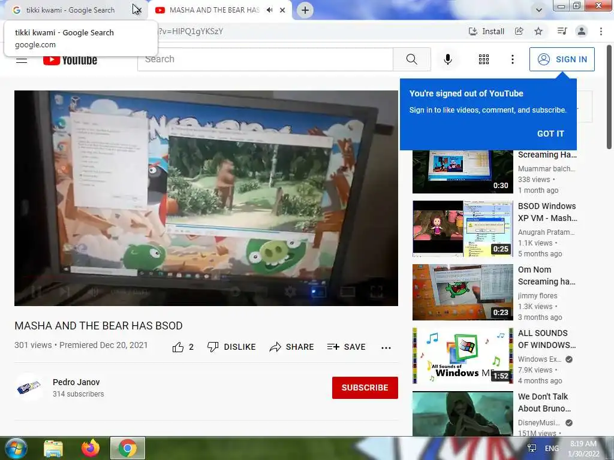Screen dimensions: 614x460
Task: Mute the YouTube tab via speaker icon
Action: point(269,10)
